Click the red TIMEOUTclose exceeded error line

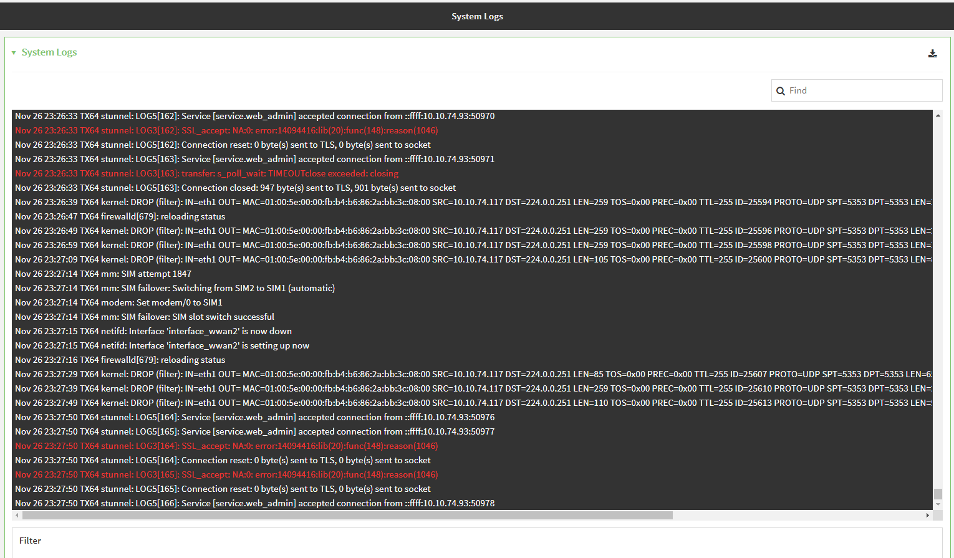[206, 173]
